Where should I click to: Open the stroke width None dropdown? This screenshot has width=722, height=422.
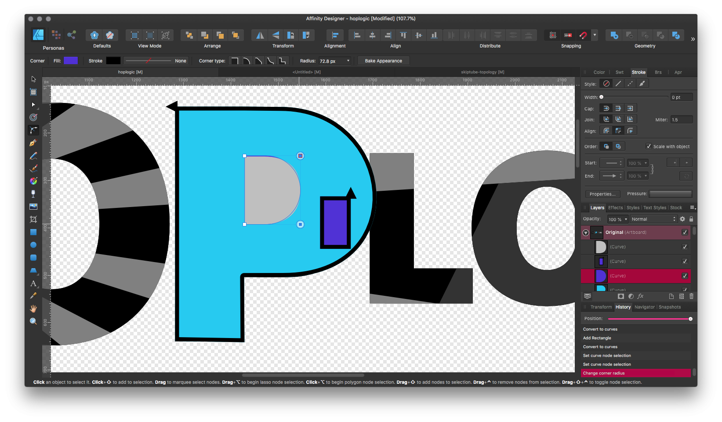[x=156, y=61]
